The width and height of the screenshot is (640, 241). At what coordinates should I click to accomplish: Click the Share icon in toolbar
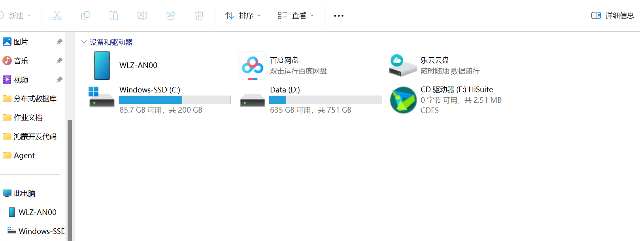(171, 15)
